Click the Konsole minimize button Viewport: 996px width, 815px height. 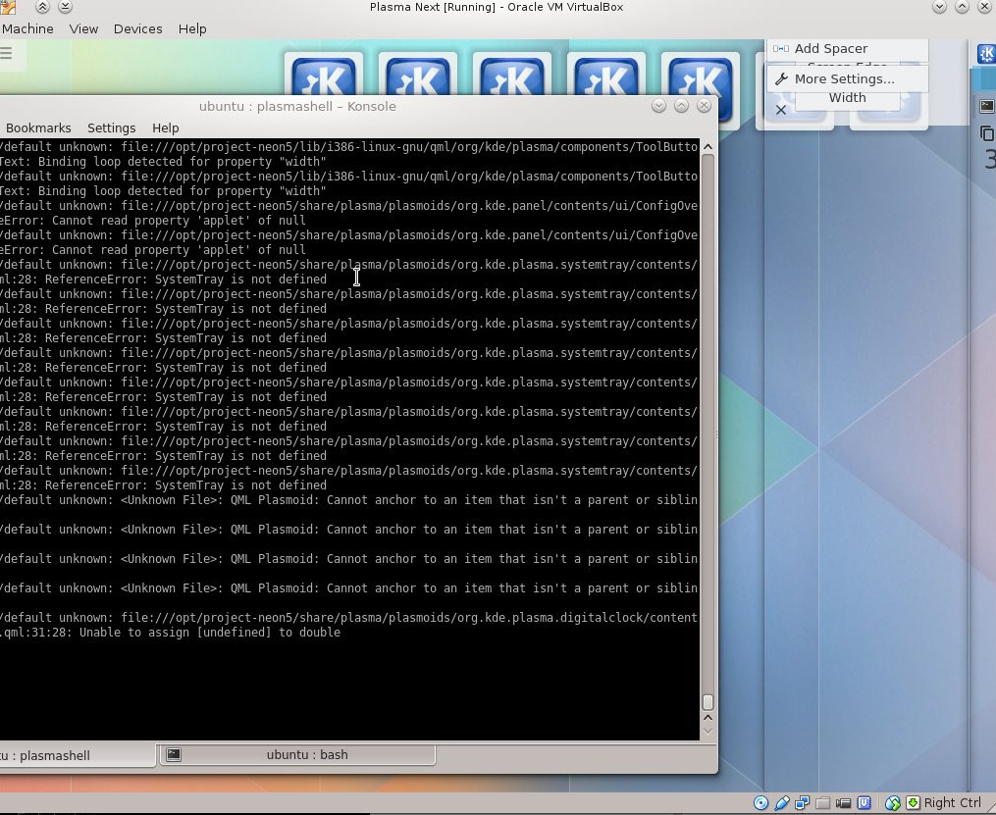pos(658,106)
